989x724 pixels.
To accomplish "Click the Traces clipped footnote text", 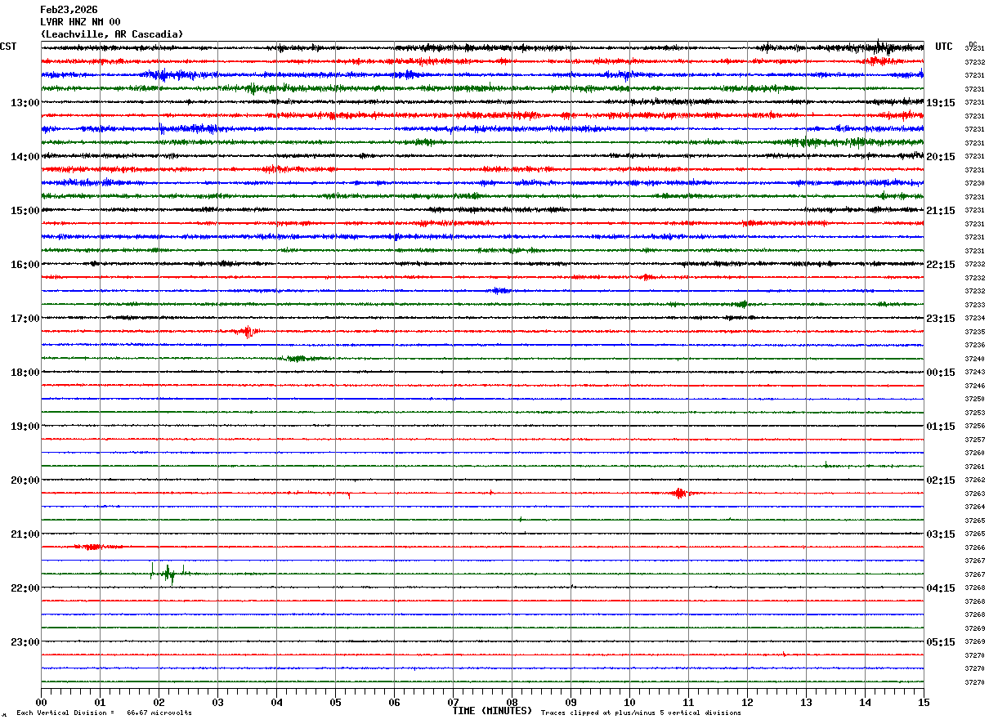I will (641, 713).
